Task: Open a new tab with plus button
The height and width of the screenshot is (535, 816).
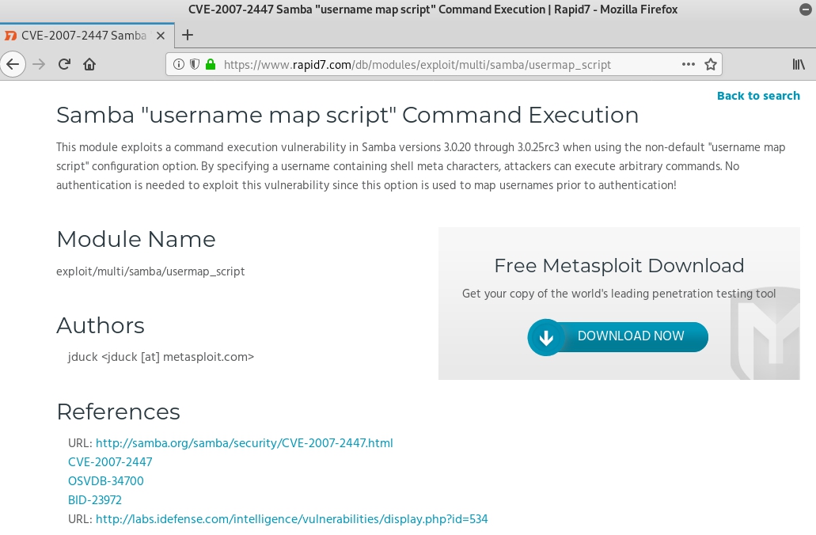Action: tap(188, 36)
